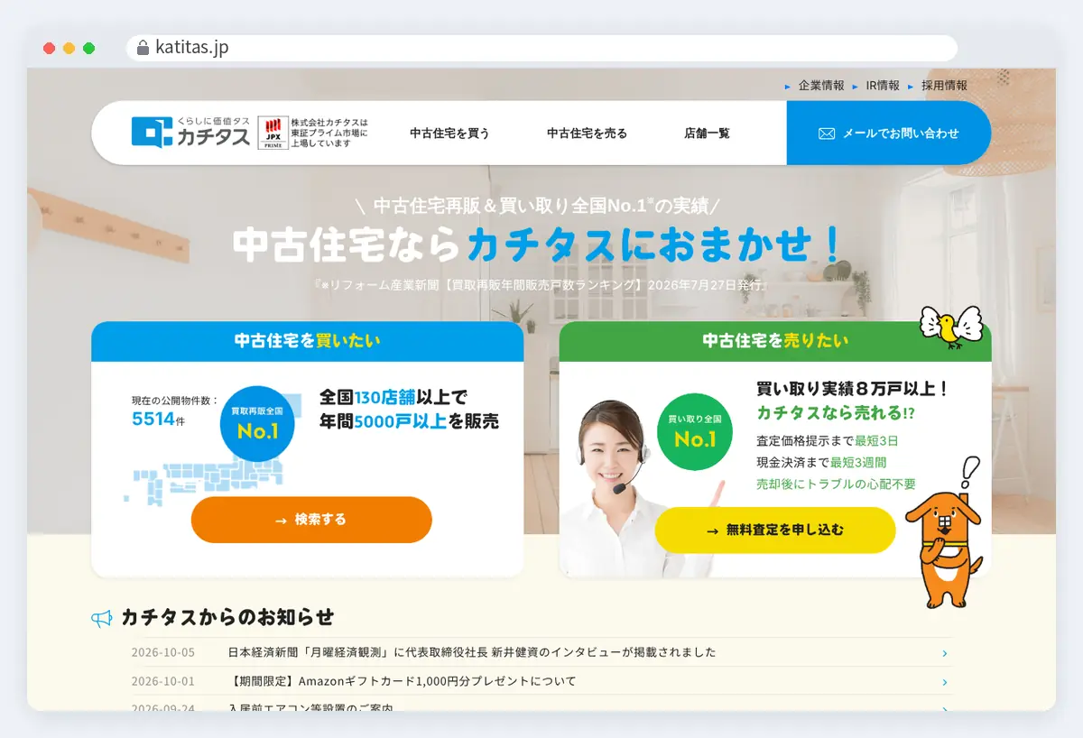The height and width of the screenshot is (738, 1083).
Task: Click the blue 買取再販全国 No.1 badge
Action: [257, 423]
